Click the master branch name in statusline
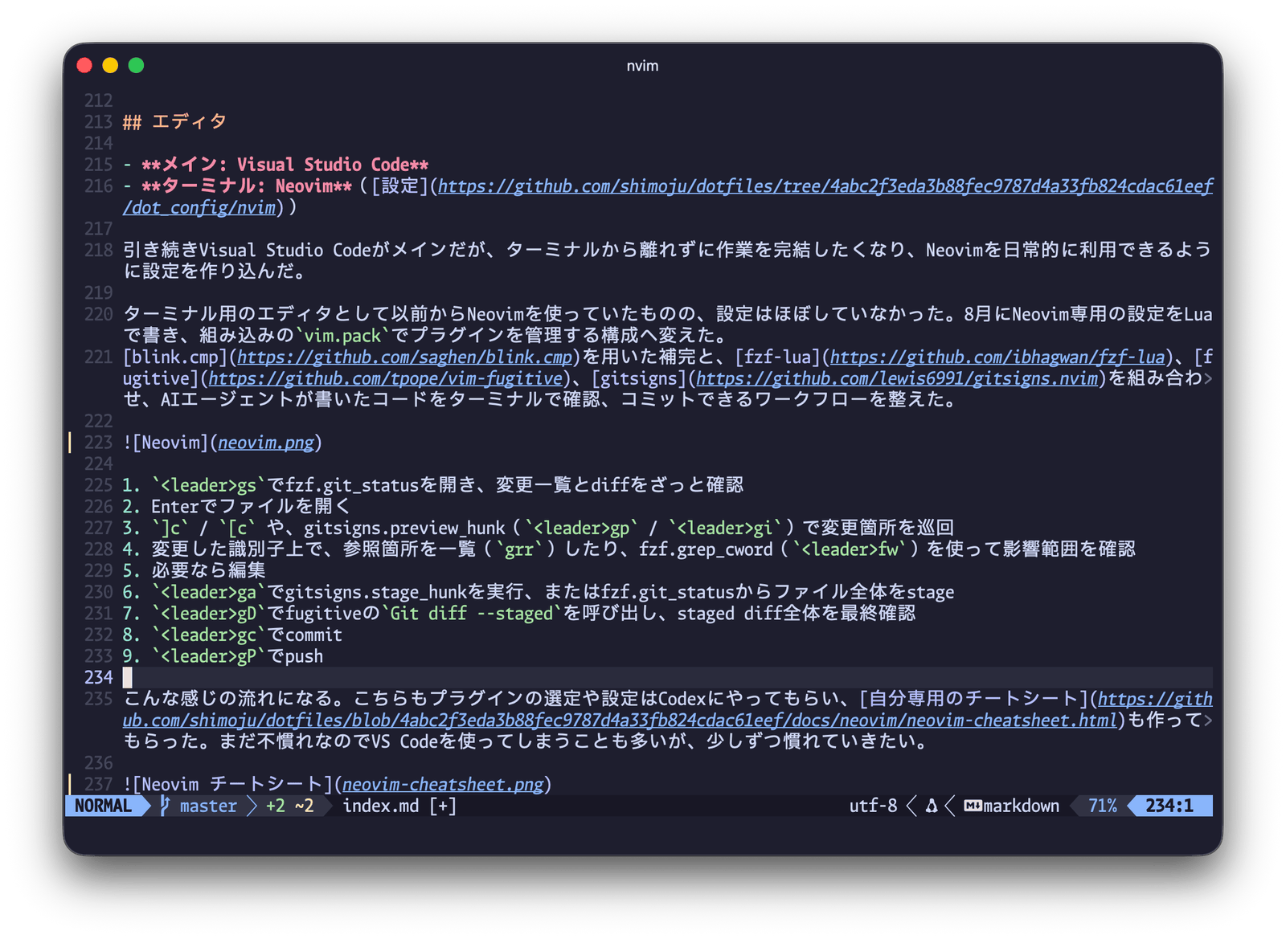Screen dimensions: 1286x939 click(x=208, y=806)
